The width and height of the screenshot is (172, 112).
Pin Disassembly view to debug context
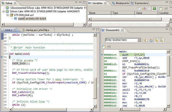coord(109,47)
